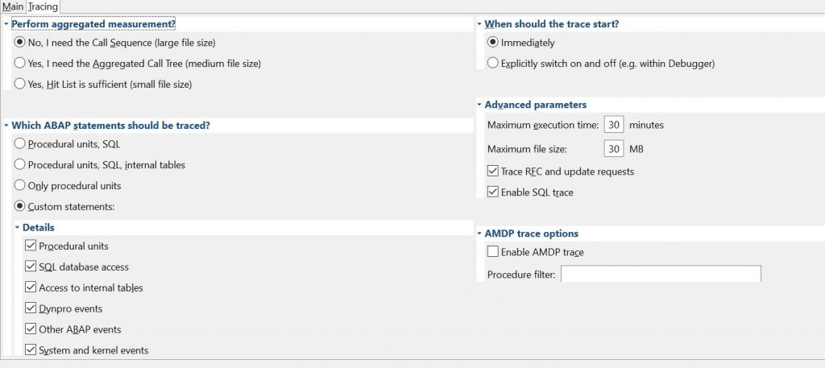
Task: Select the Tracing tab
Action: click(x=43, y=6)
